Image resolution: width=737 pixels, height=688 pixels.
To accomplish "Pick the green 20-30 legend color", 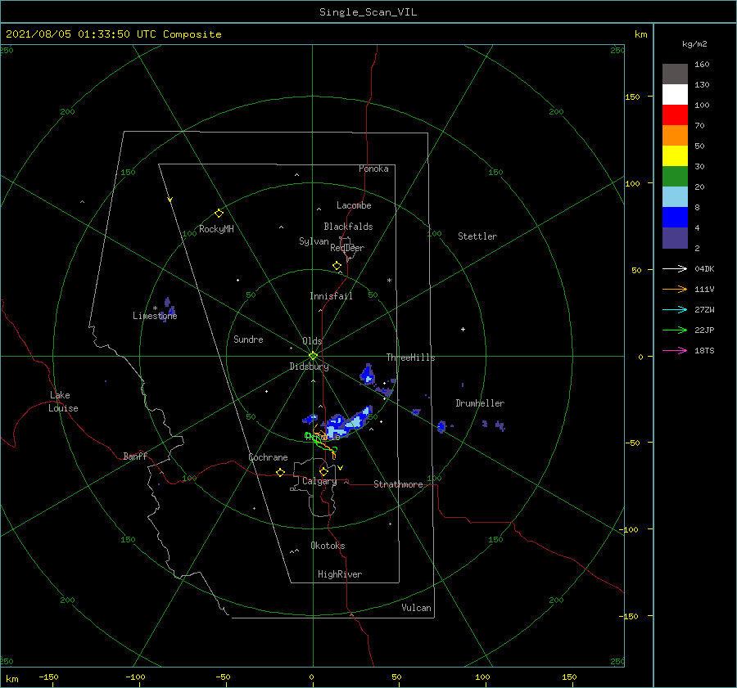I will 675,177.
